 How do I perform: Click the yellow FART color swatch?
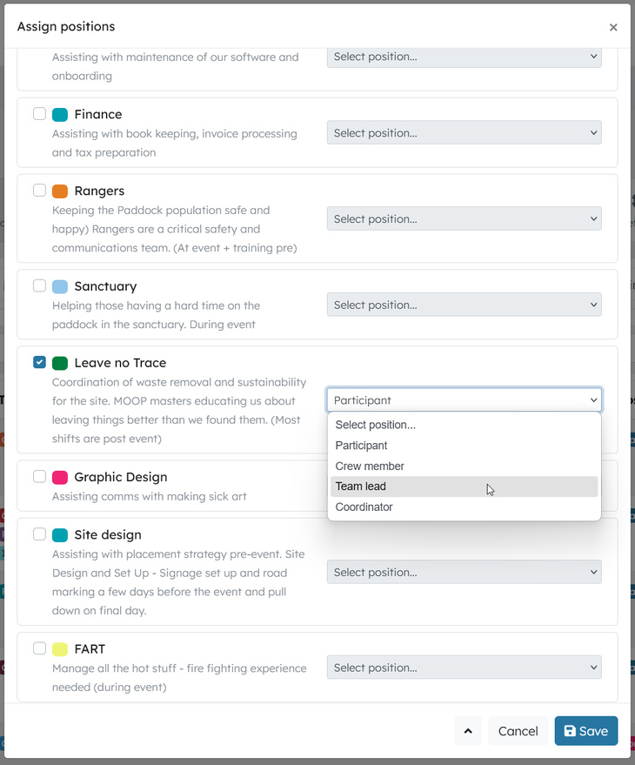click(60, 649)
